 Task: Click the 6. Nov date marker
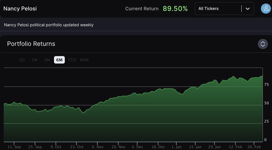98,147
